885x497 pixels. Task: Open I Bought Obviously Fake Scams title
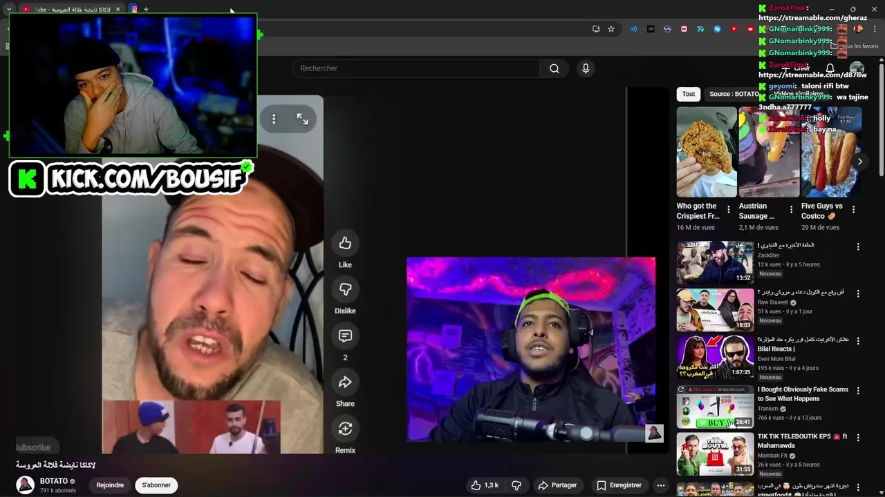(x=803, y=394)
